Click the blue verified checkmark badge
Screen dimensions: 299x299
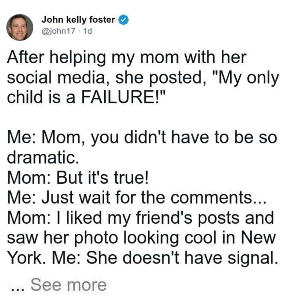[123, 20]
